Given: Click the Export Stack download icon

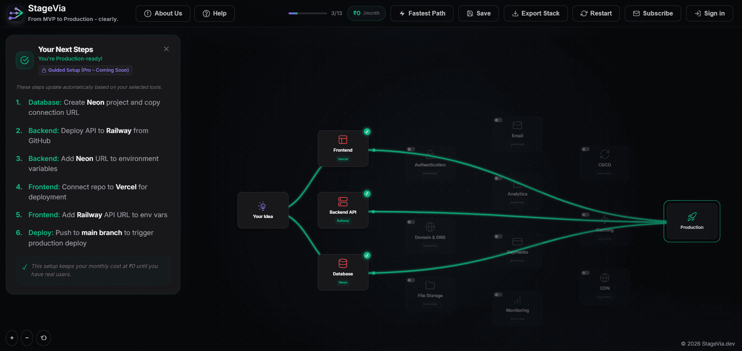Looking at the screenshot, I should coord(515,13).
